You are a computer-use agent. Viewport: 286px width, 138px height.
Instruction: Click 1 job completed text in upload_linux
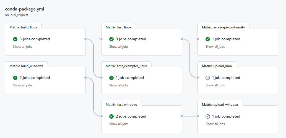coord(226,78)
